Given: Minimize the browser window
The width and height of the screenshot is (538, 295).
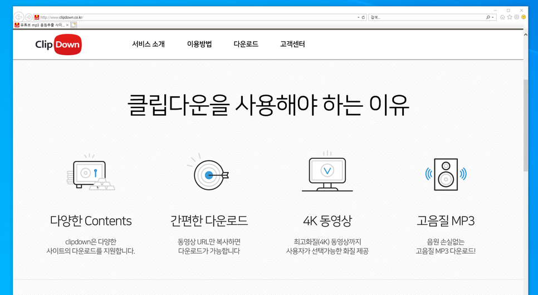Looking at the screenshot, I should tap(496, 10).
